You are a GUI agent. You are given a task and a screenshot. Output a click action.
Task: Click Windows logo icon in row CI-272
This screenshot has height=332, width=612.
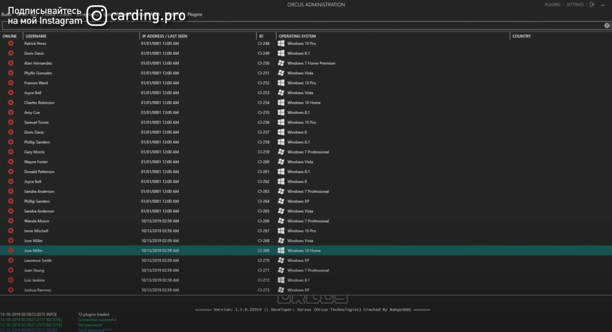[281, 280]
